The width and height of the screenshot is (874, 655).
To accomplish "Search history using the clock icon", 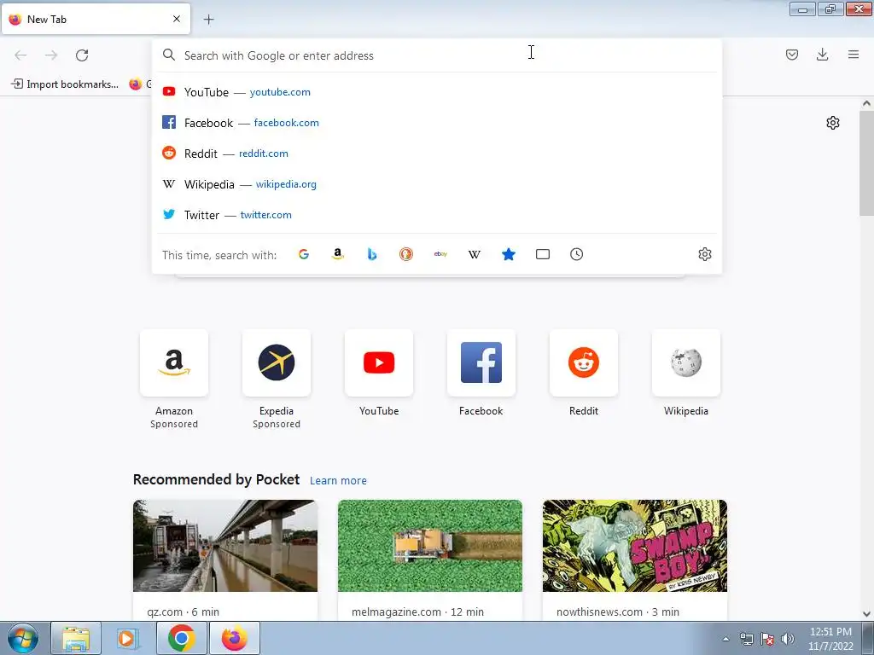I will 576,254.
